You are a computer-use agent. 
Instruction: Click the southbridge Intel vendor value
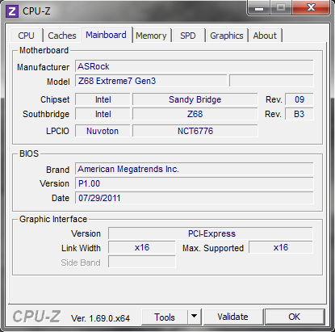(x=103, y=114)
